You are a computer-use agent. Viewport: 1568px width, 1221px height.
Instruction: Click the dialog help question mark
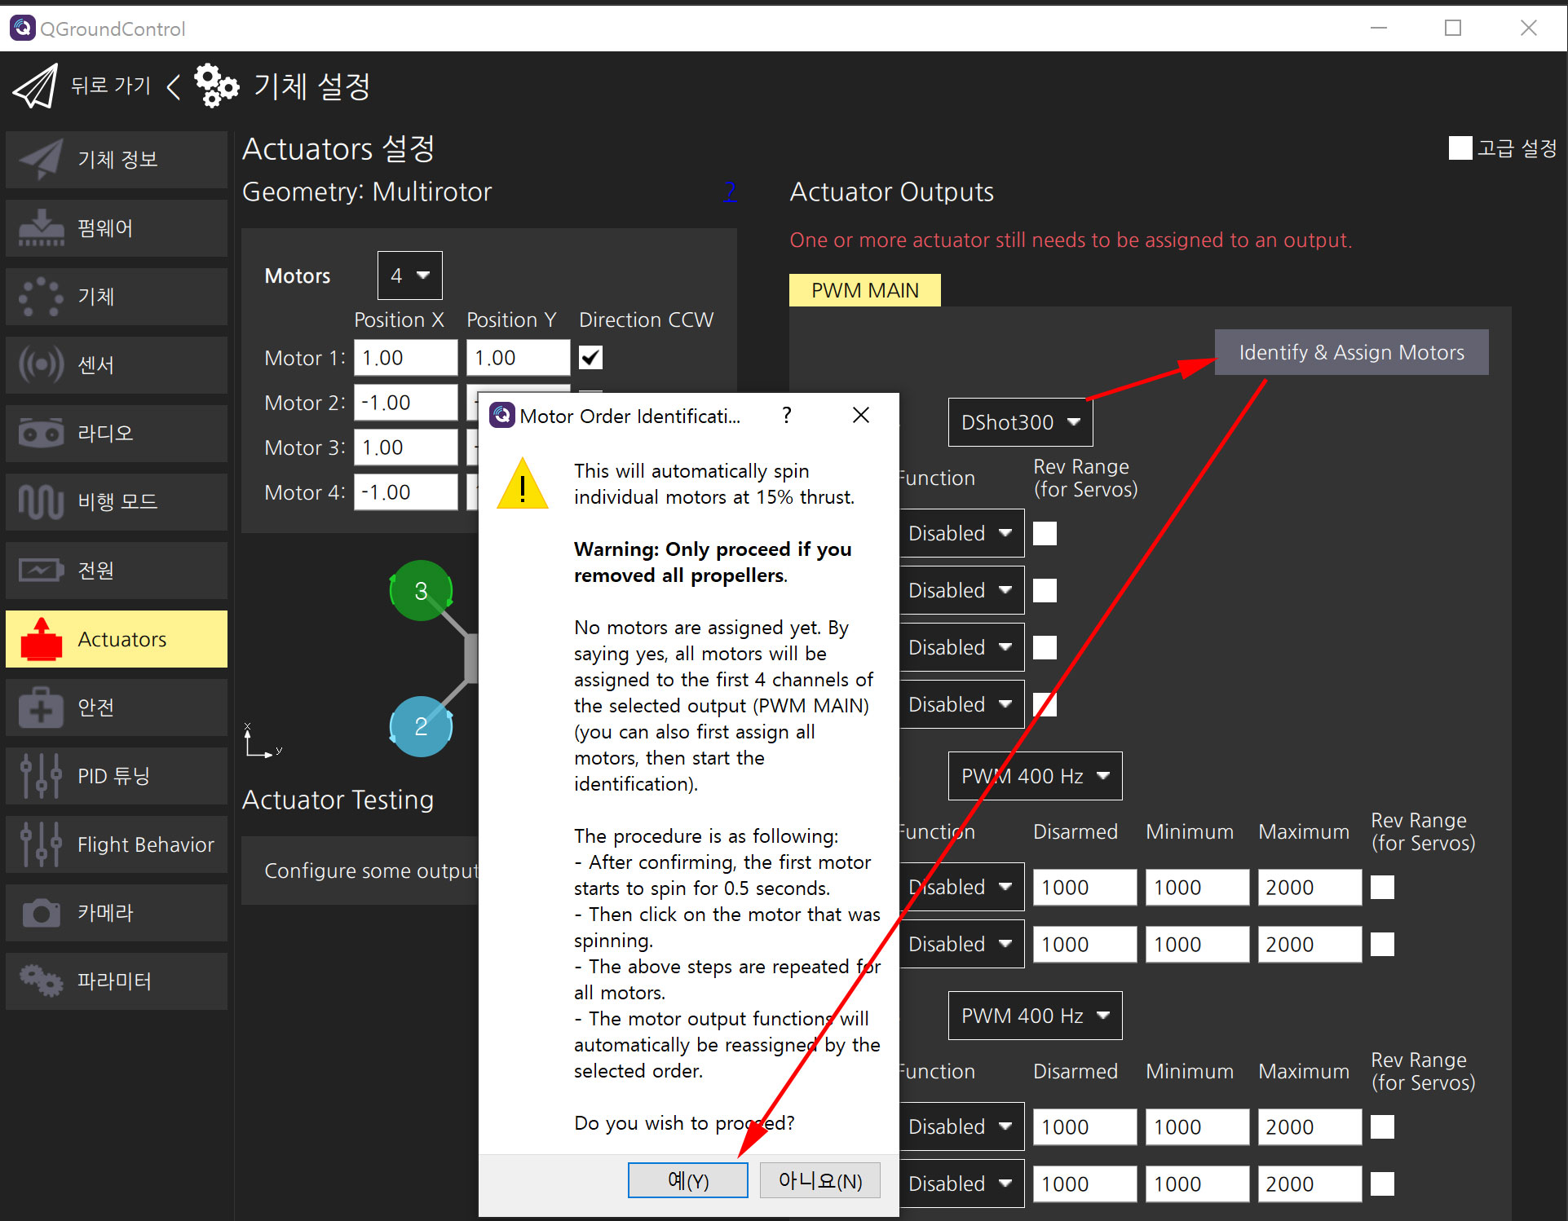[x=786, y=416]
